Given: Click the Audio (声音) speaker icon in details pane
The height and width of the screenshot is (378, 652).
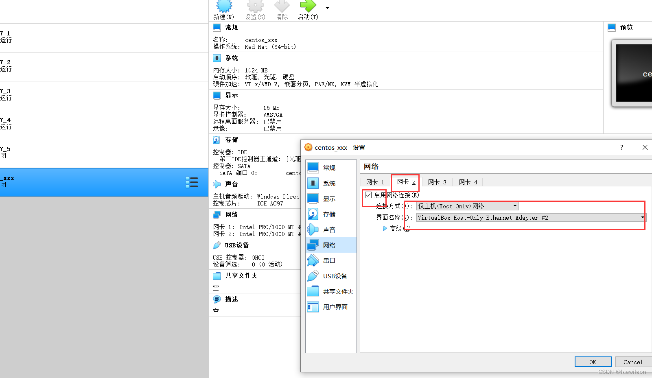Looking at the screenshot, I should point(217,184).
